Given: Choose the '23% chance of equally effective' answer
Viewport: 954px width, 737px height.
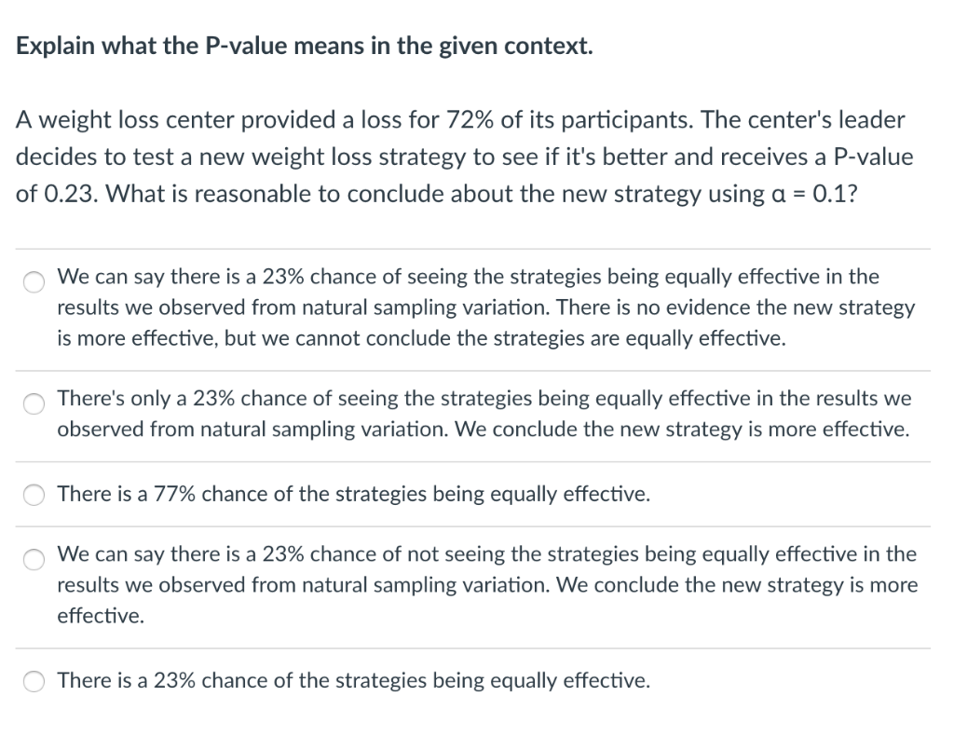Looking at the screenshot, I should (x=34, y=681).
